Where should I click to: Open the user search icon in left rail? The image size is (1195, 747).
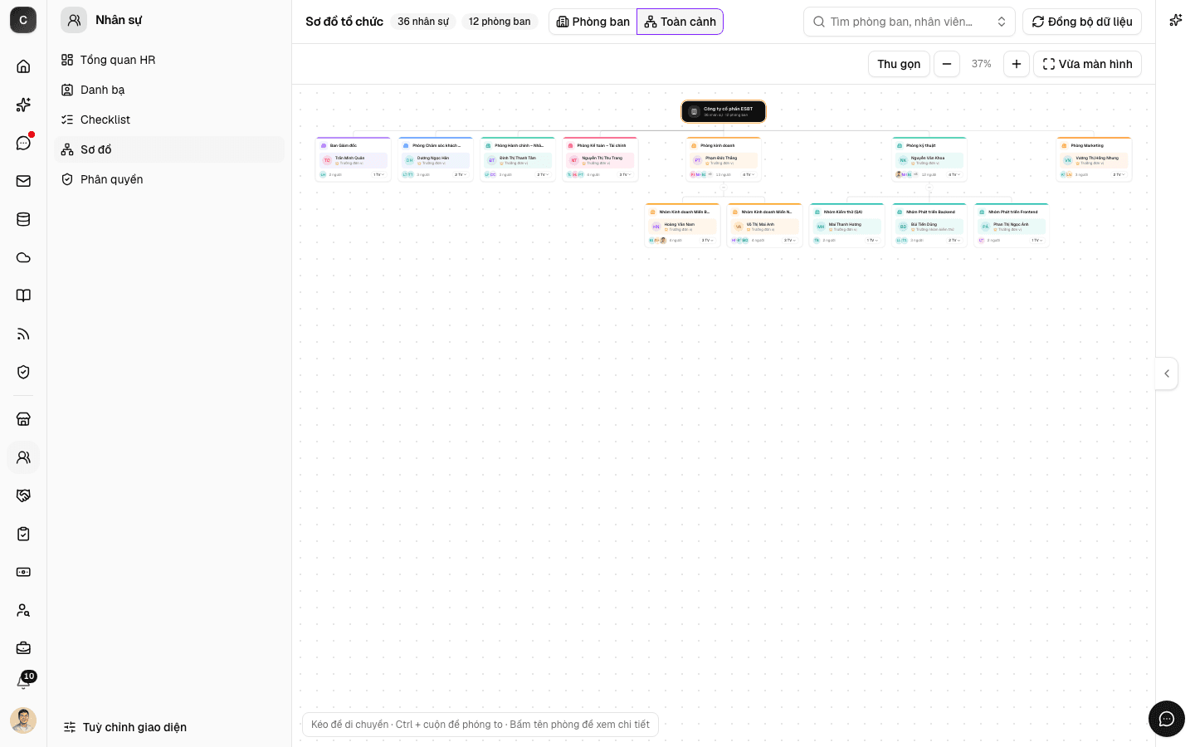23,610
